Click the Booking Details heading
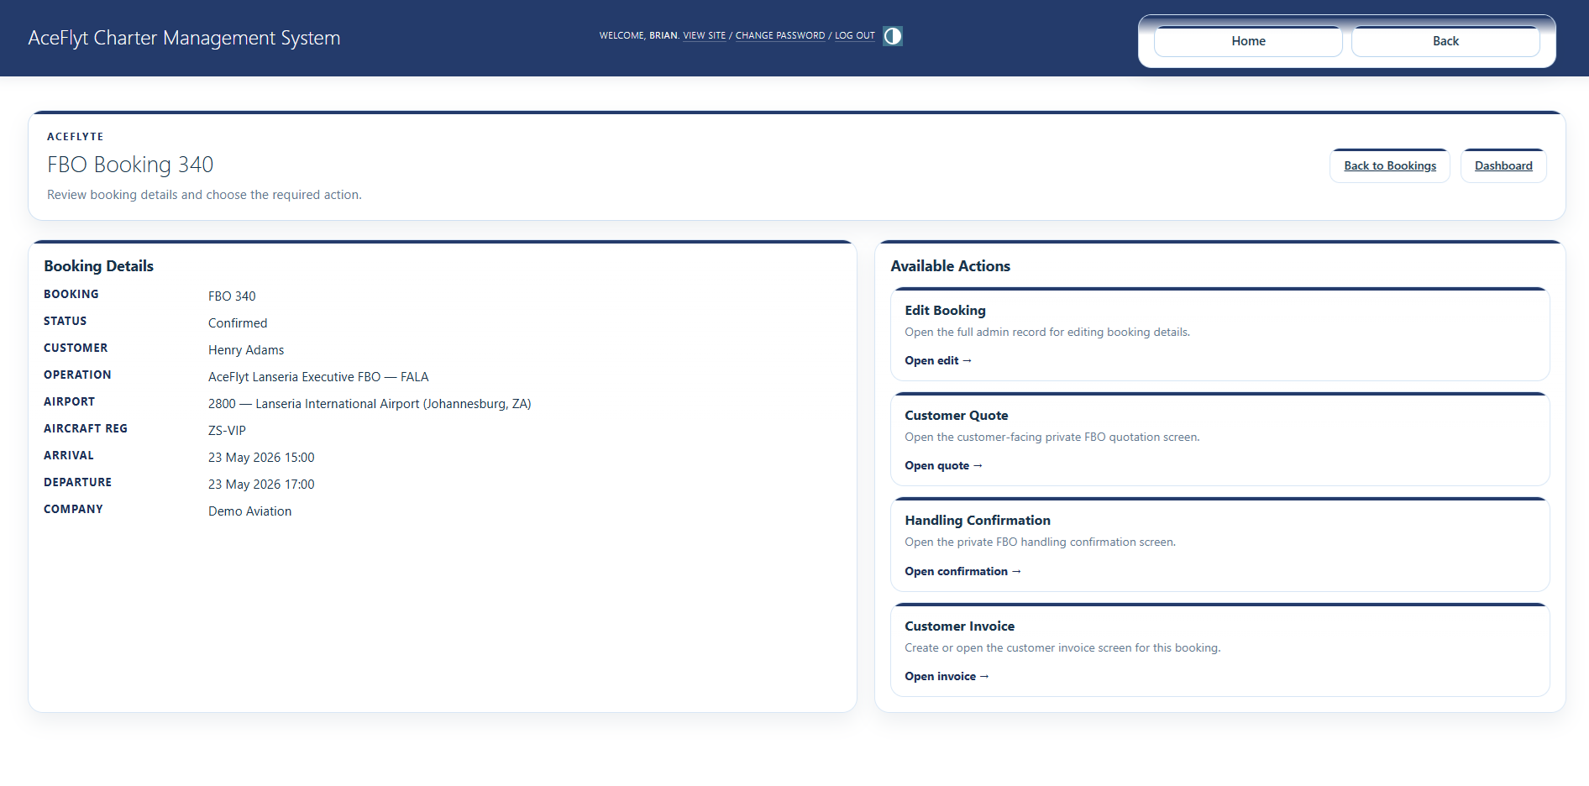 click(98, 266)
